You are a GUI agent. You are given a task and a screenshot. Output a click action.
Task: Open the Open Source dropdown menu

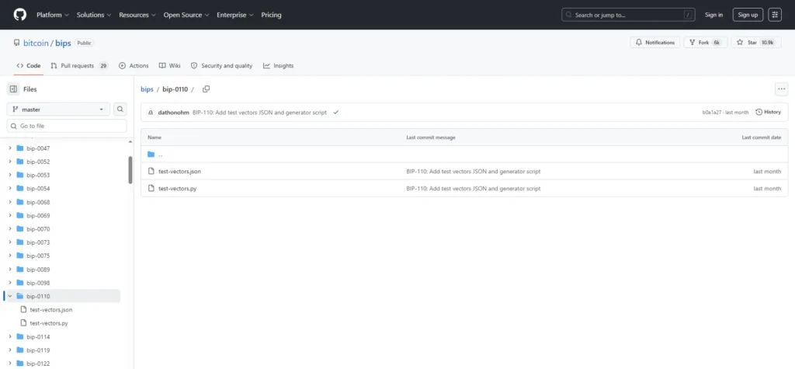point(186,15)
